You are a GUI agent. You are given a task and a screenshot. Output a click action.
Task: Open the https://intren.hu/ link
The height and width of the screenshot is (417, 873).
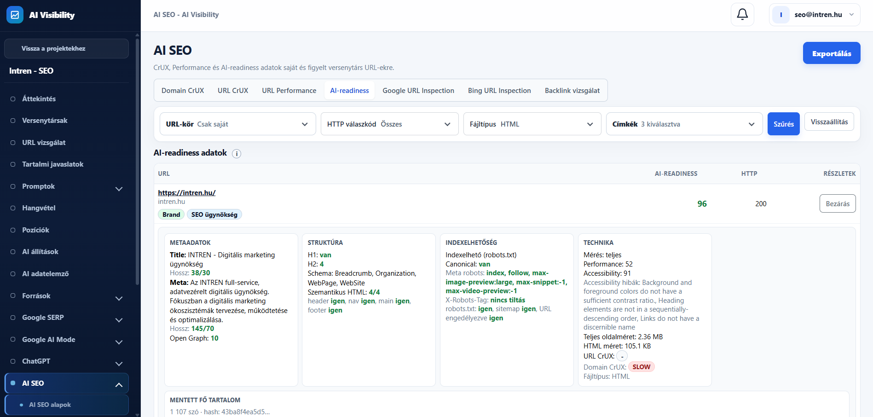(187, 193)
